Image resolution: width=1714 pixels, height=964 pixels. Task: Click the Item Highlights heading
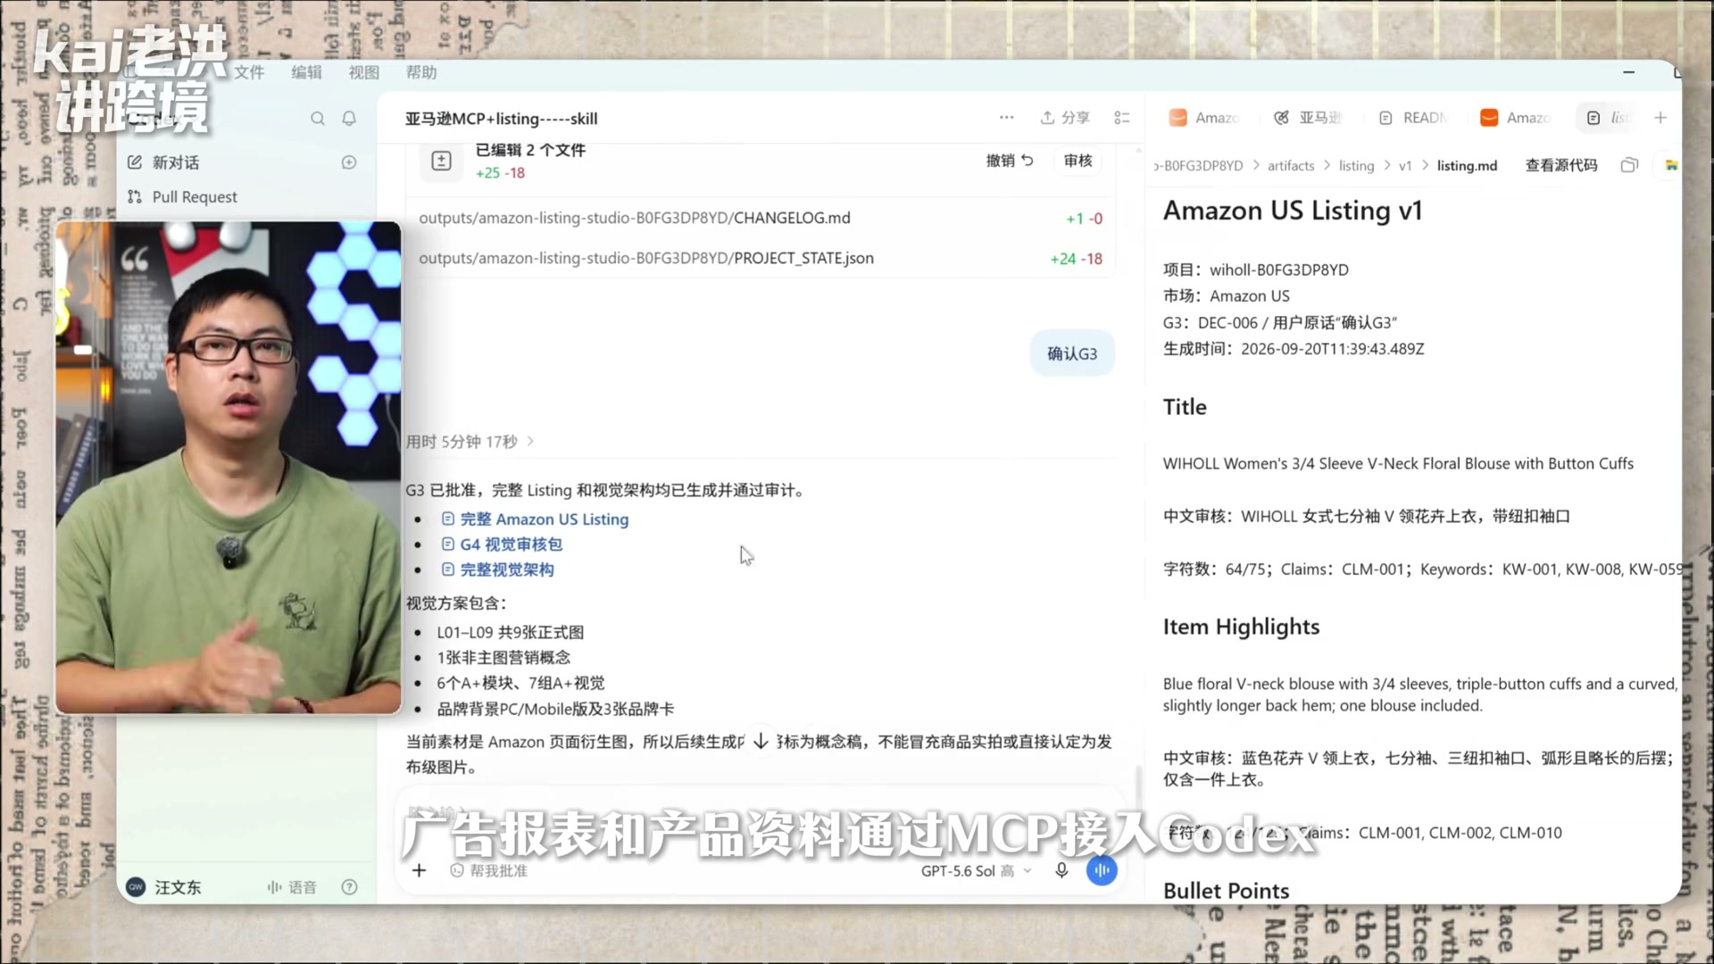1241,627
